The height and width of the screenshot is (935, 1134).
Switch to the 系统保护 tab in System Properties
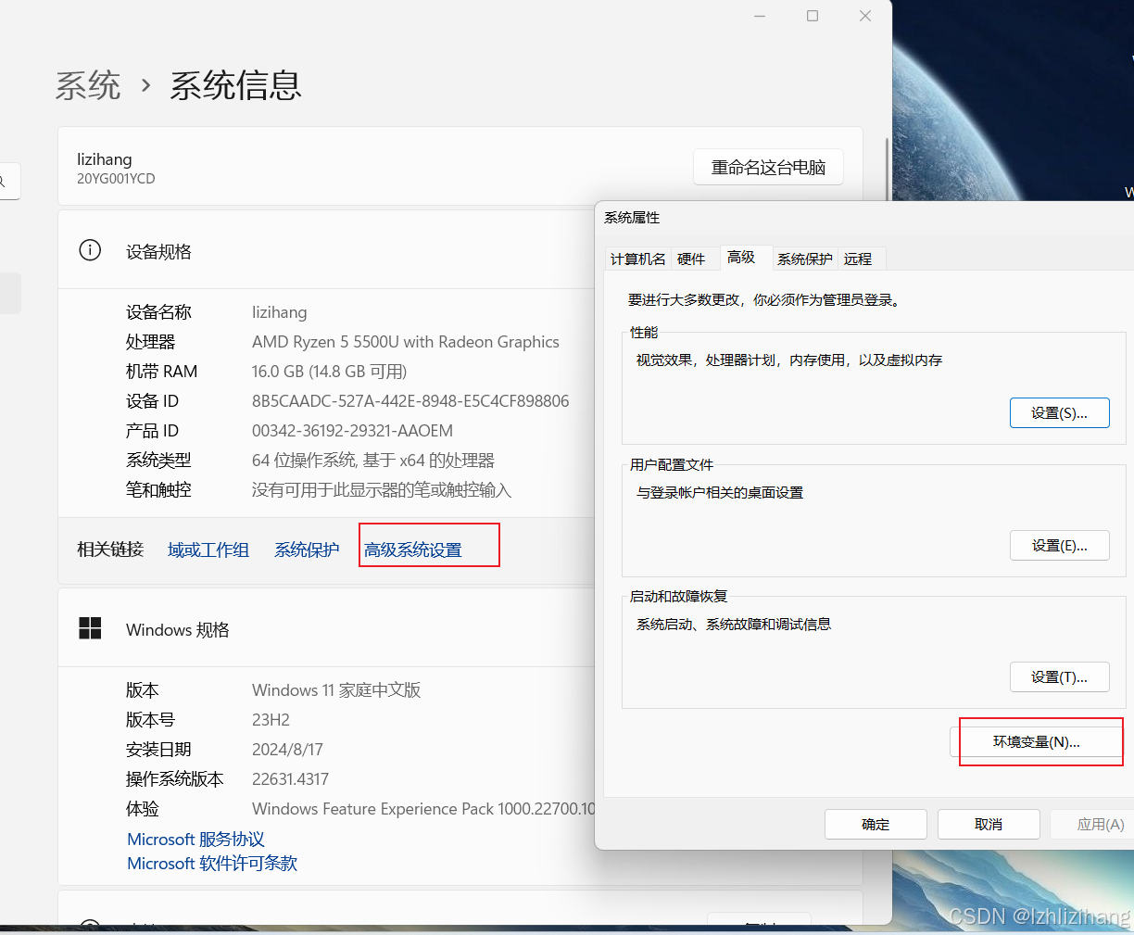(804, 259)
